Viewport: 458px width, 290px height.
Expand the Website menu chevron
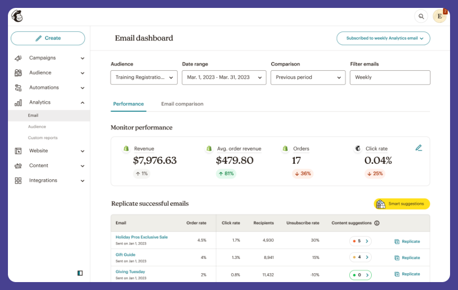(x=82, y=151)
